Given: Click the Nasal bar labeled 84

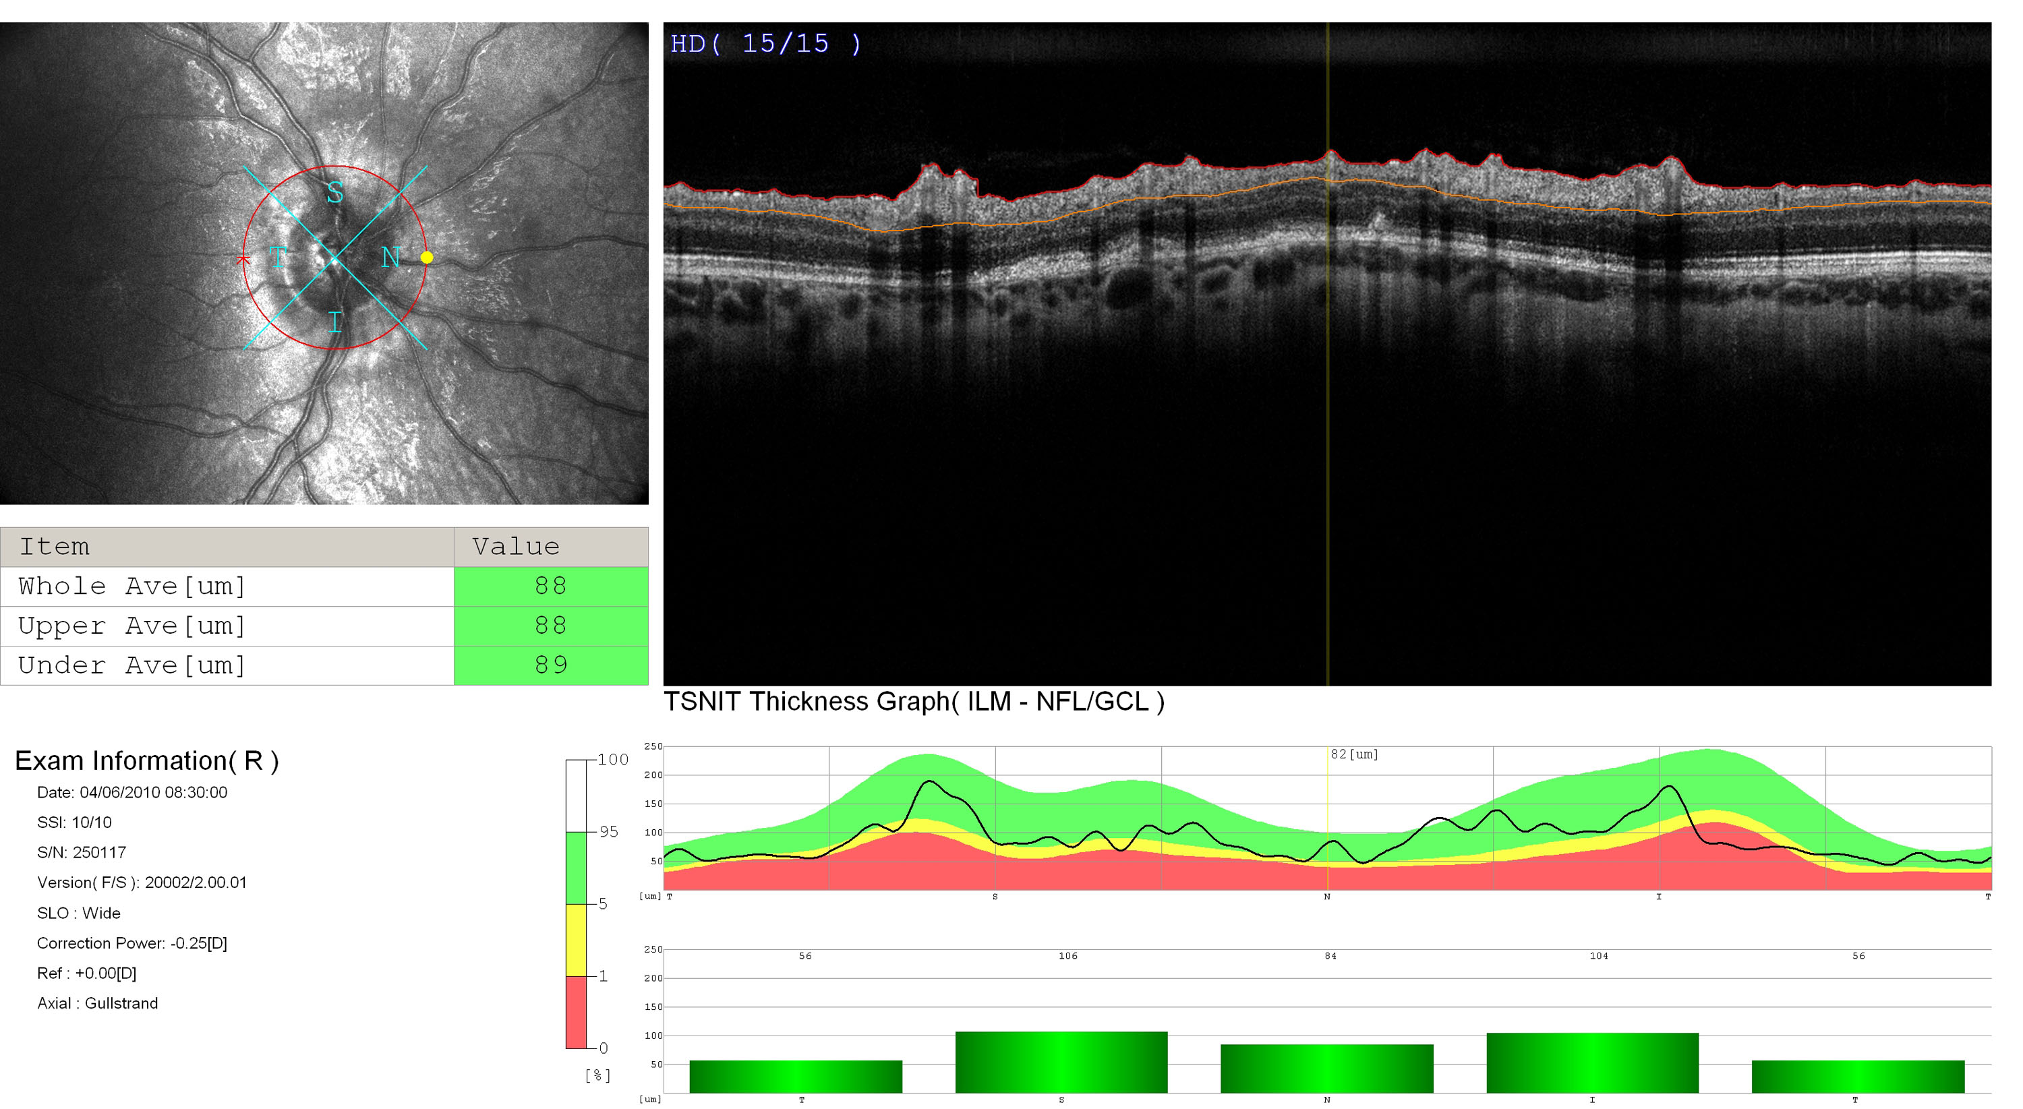Looking at the screenshot, I should (x=1327, y=1069).
